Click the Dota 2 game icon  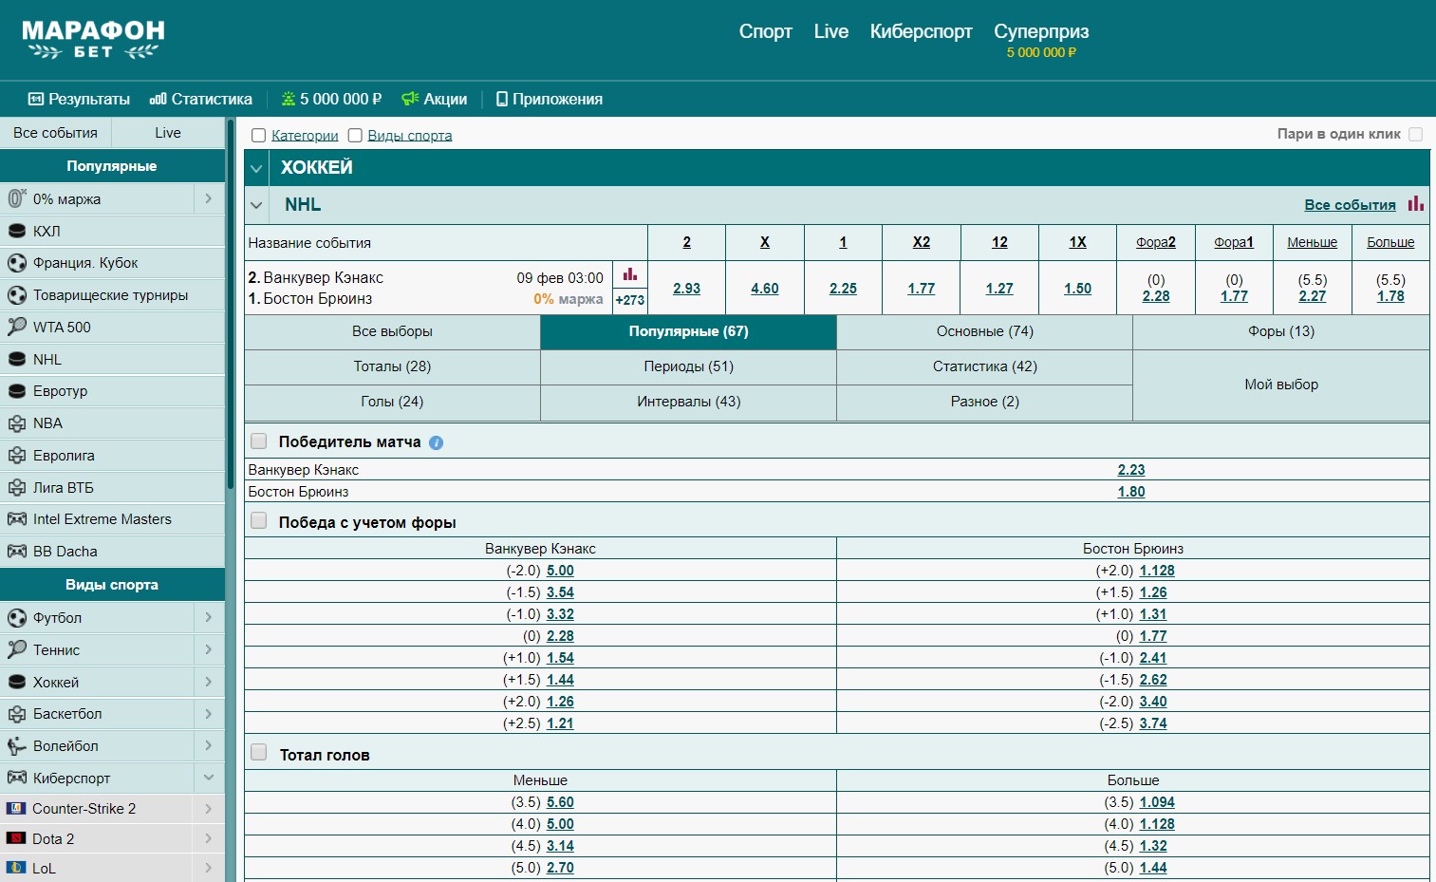[16, 838]
